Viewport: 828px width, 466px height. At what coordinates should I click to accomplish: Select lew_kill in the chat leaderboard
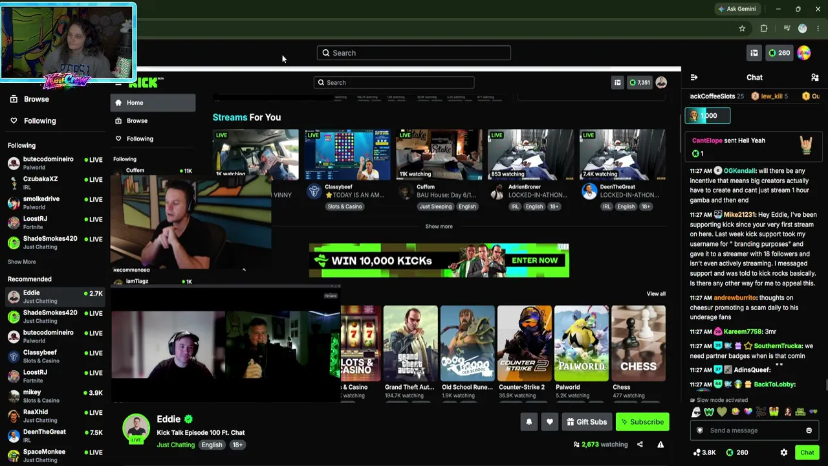[770, 96]
